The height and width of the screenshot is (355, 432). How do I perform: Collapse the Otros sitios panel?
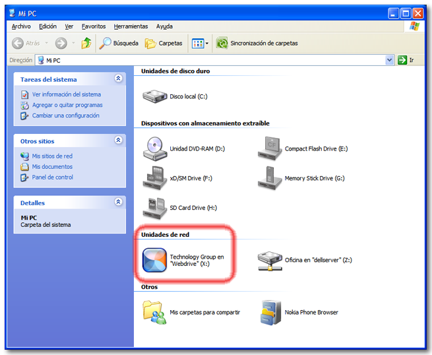[x=118, y=141]
